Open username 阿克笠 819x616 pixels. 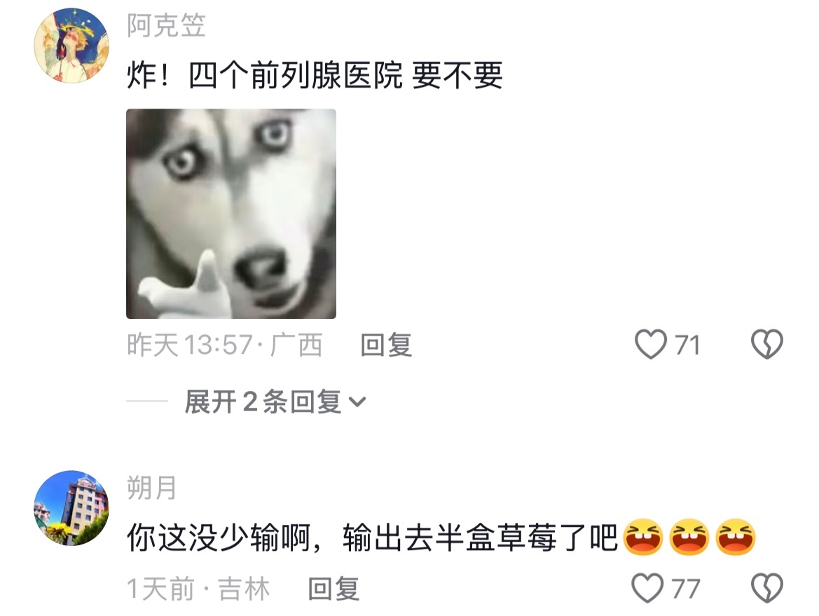tap(166, 25)
